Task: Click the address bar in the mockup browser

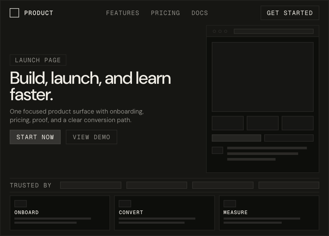Action: (273, 31)
